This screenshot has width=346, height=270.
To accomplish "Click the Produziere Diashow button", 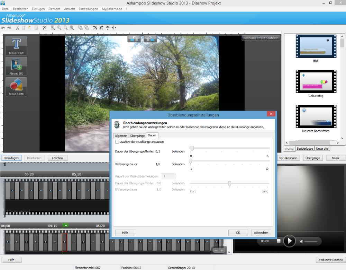I will coord(331,260).
